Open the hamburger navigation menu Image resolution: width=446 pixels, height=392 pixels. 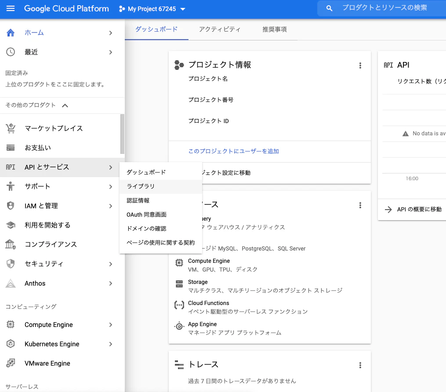tap(11, 8)
